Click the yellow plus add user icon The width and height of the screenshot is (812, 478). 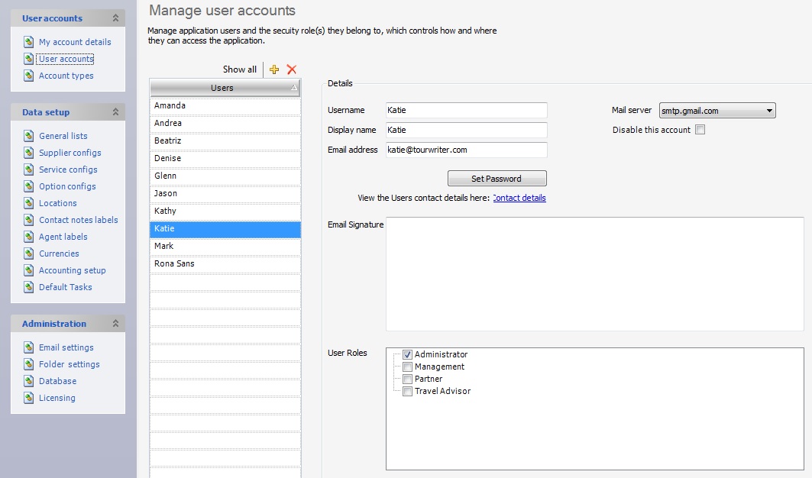tap(275, 69)
